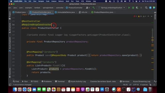Toggle fold marker beside the save method line
165x93 pixels.
(x=21, y=55)
